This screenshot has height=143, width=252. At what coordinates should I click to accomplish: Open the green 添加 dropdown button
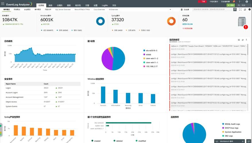[x=230, y=5]
